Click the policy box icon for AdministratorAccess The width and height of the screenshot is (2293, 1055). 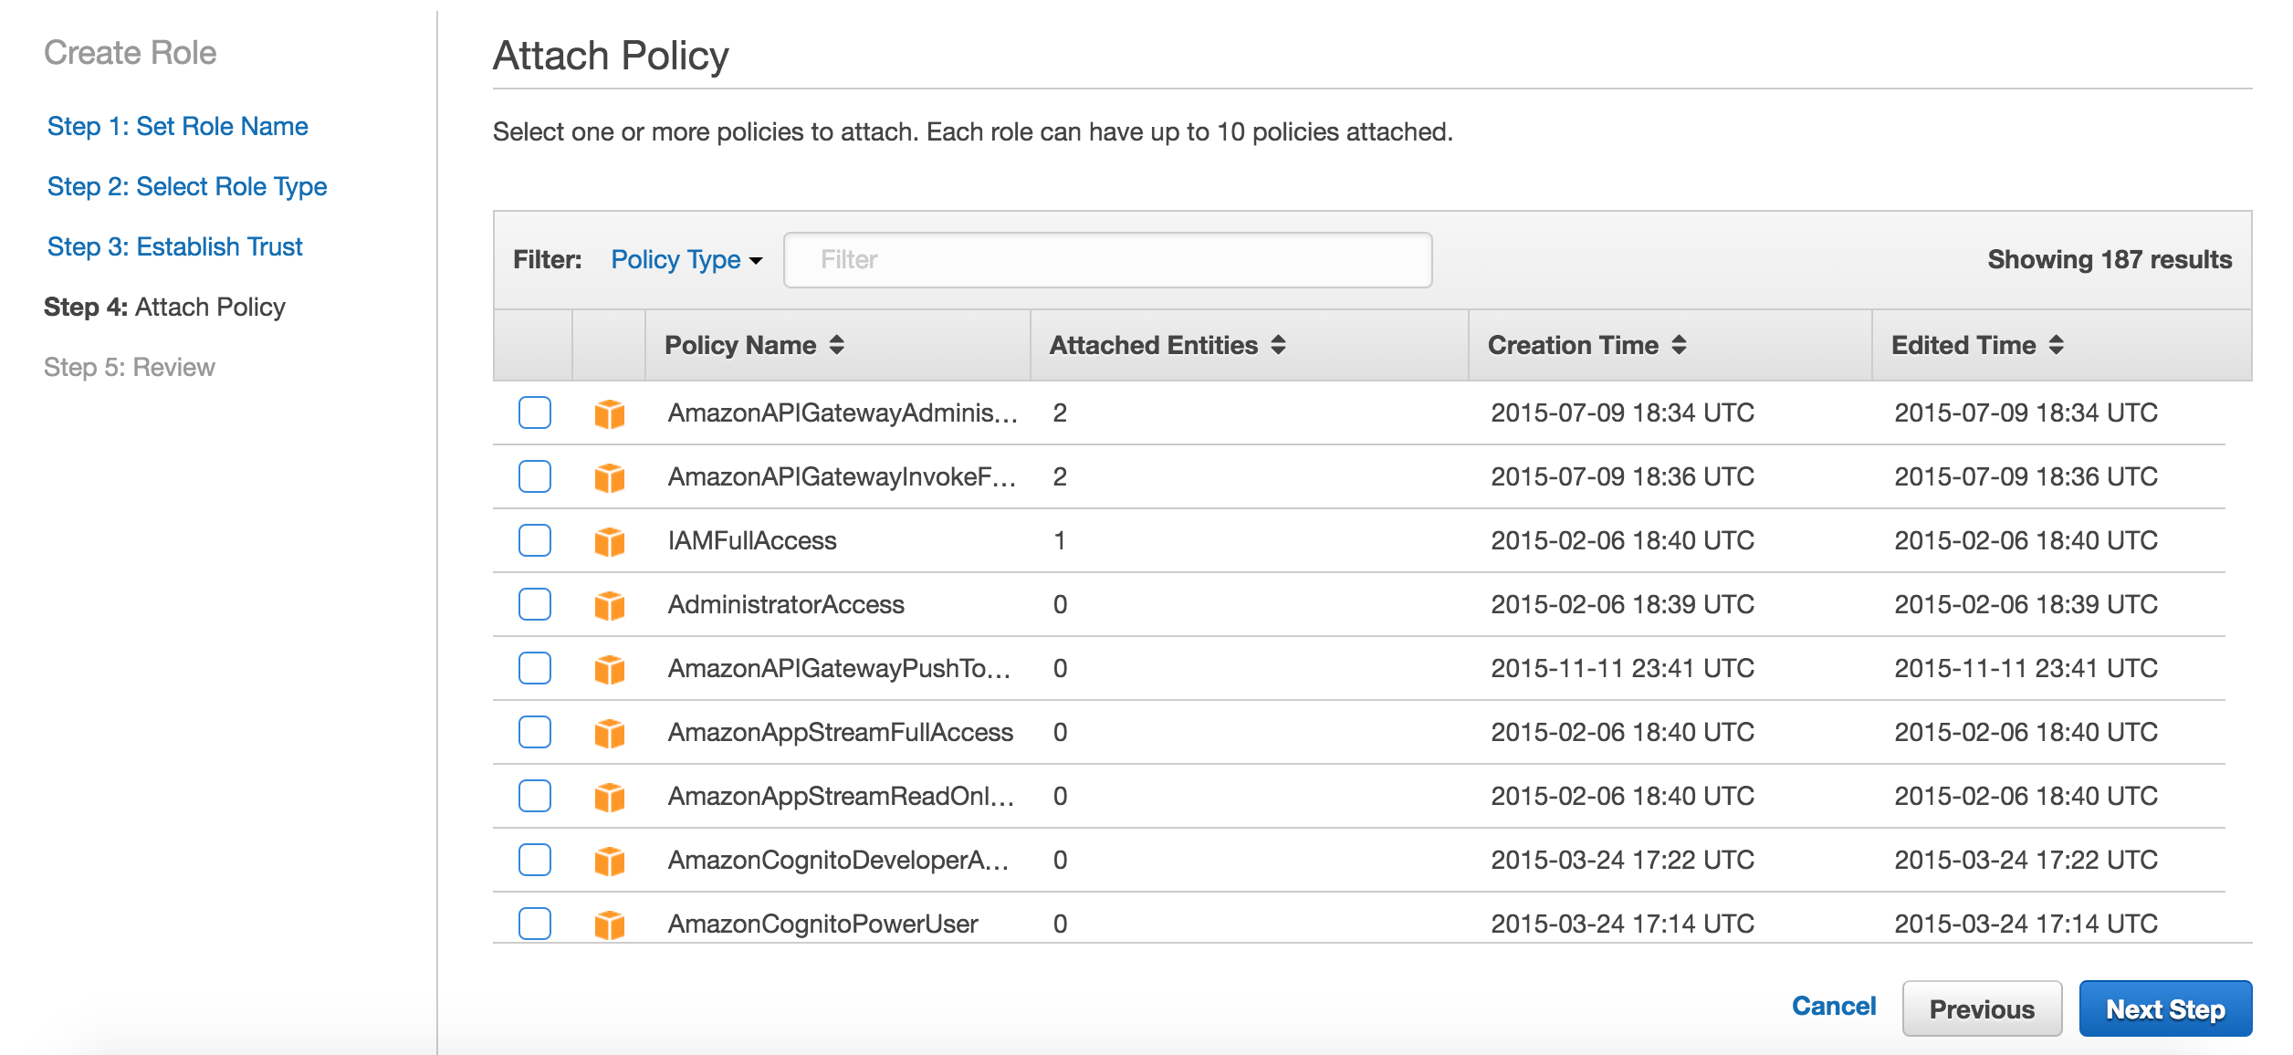[x=609, y=605]
